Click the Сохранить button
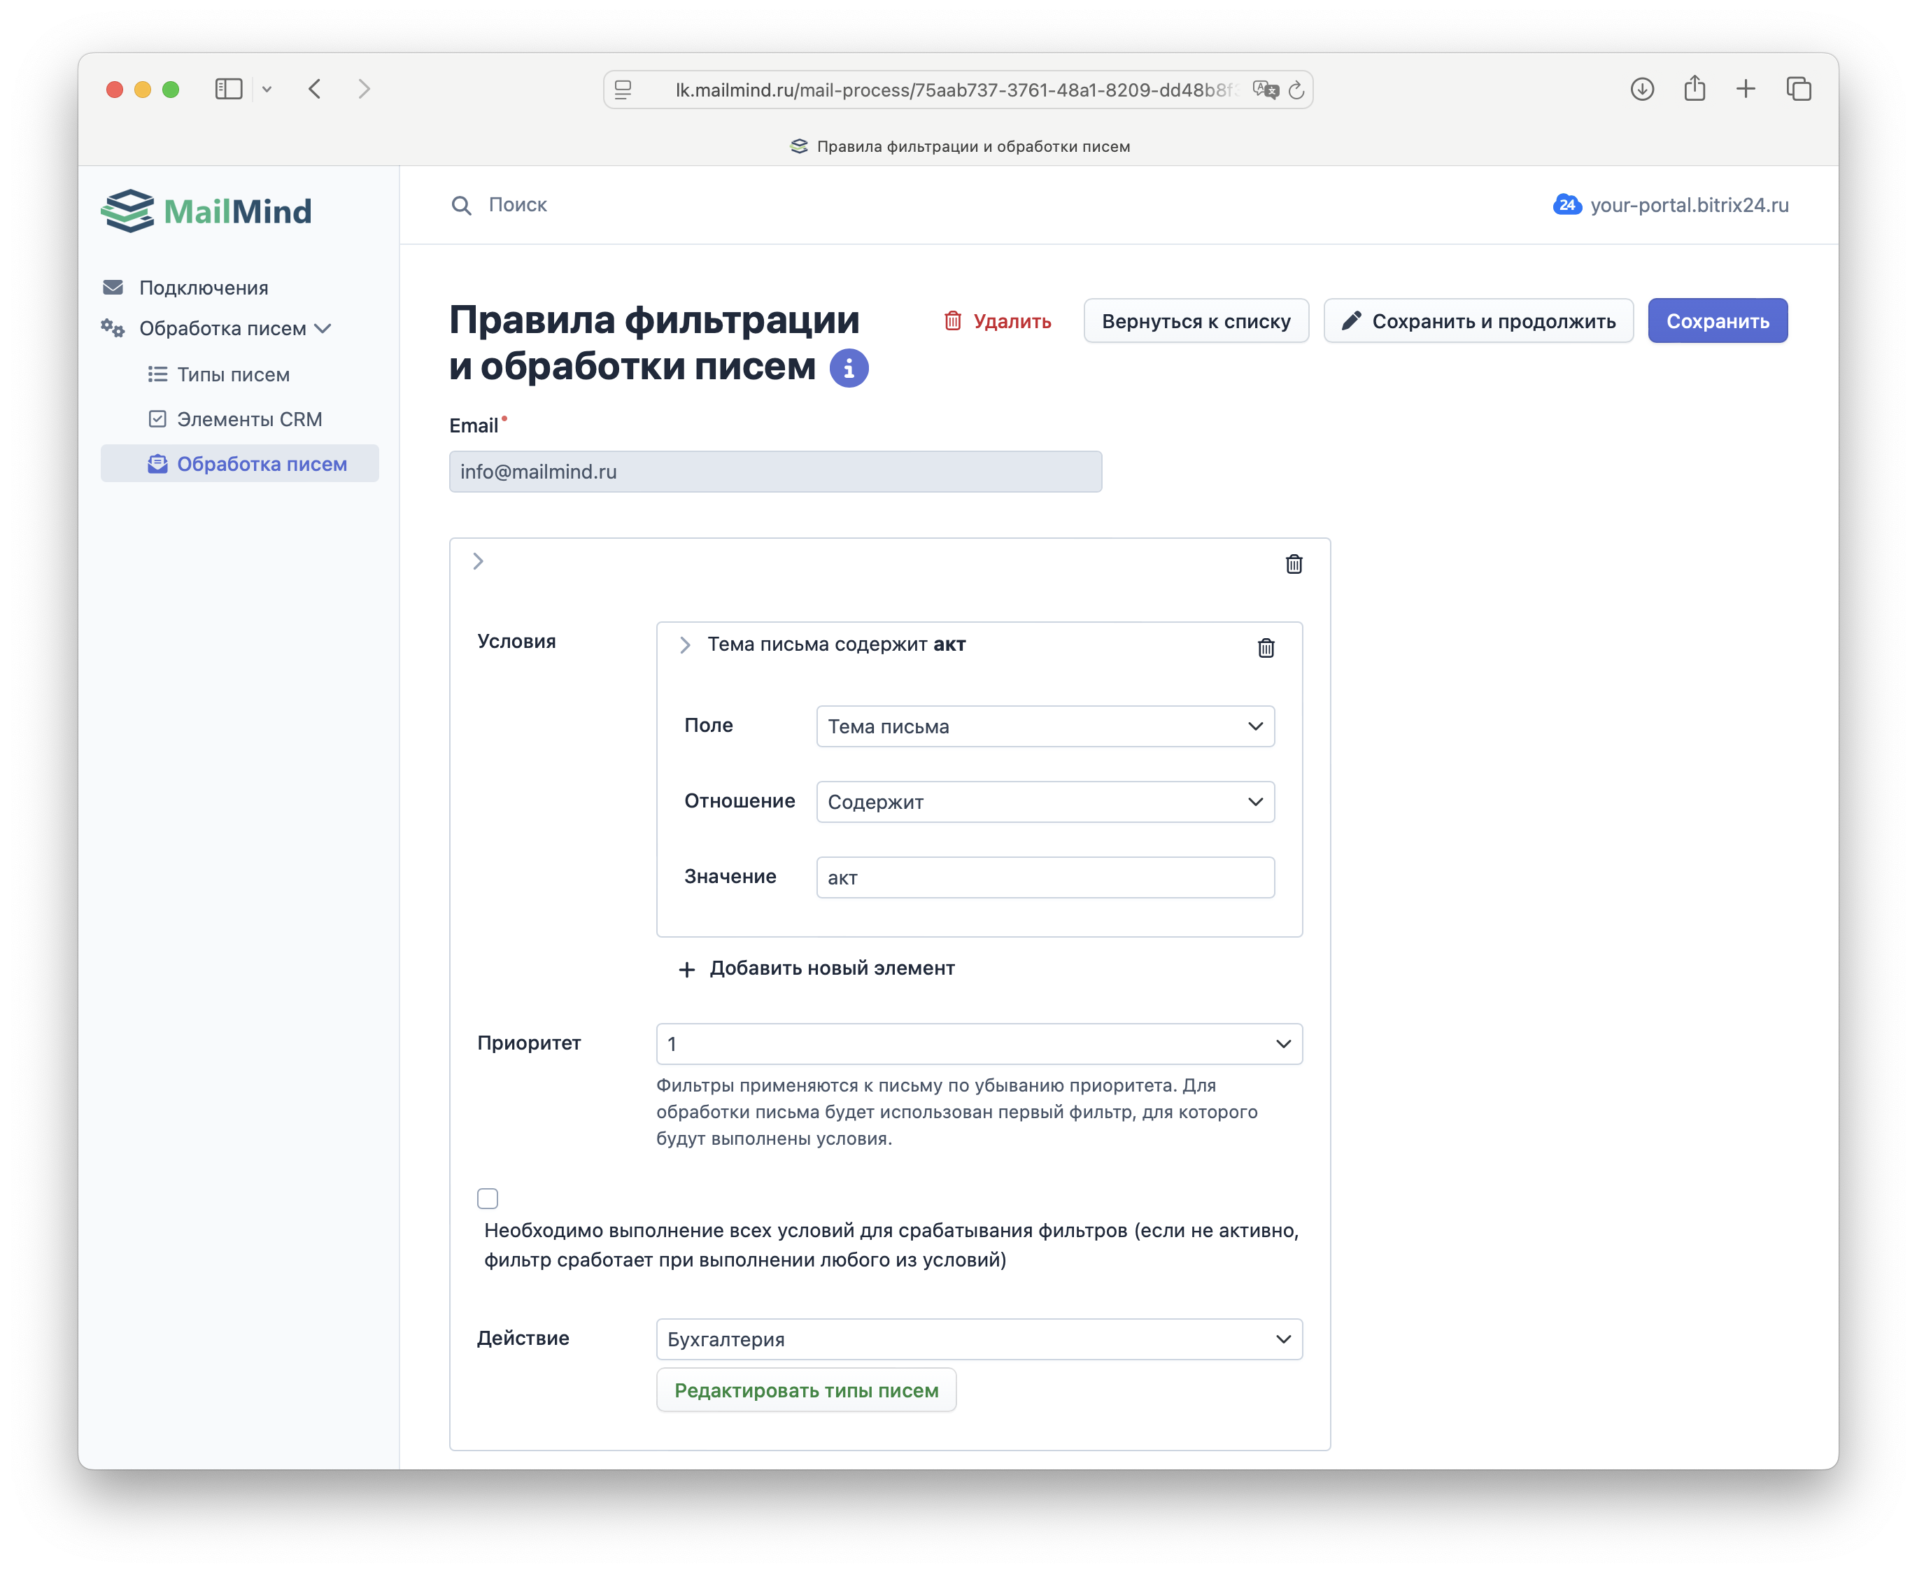 pyautogui.click(x=1717, y=320)
